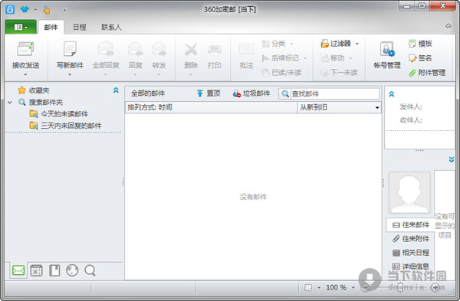Viewport: 460px width, 301px height.
Task: Open the contacts book icon in the bottom navigation
Action: 54,270
